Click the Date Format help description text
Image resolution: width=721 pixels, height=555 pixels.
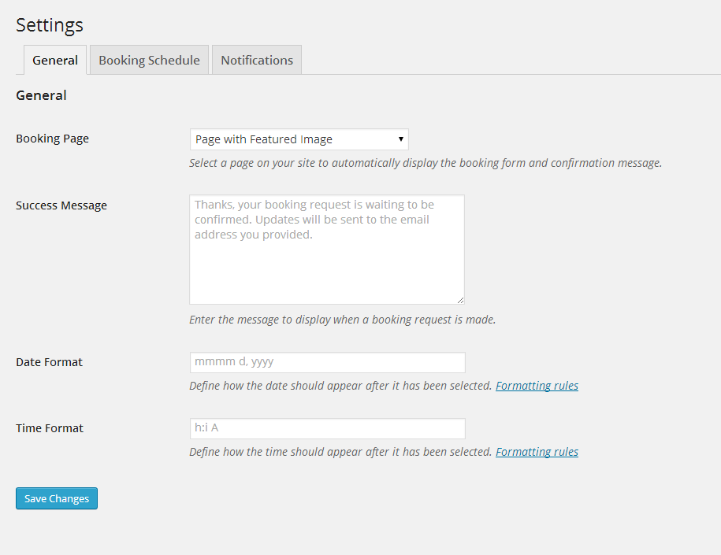[x=340, y=386]
